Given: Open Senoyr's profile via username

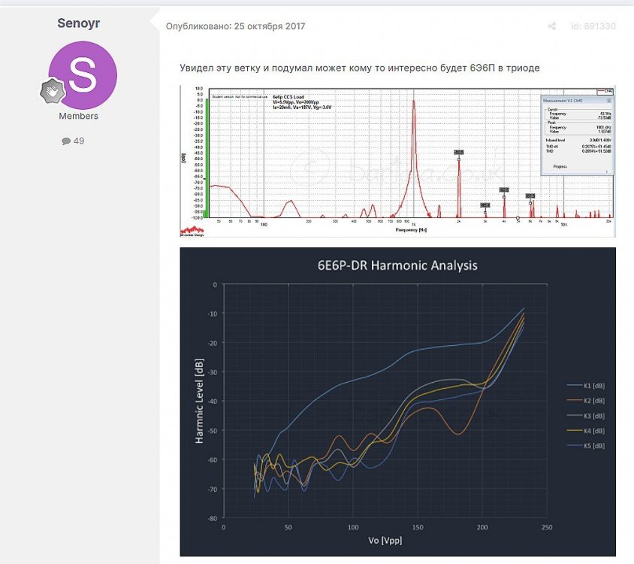Looking at the screenshot, I should [x=79, y=23].
